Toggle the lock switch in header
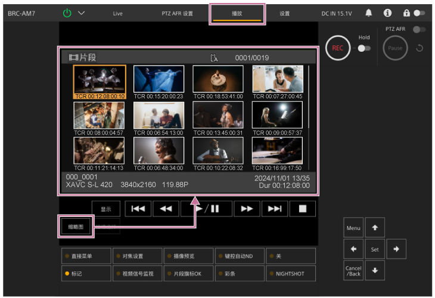This screenshot has width=435, height=298. 419,13
